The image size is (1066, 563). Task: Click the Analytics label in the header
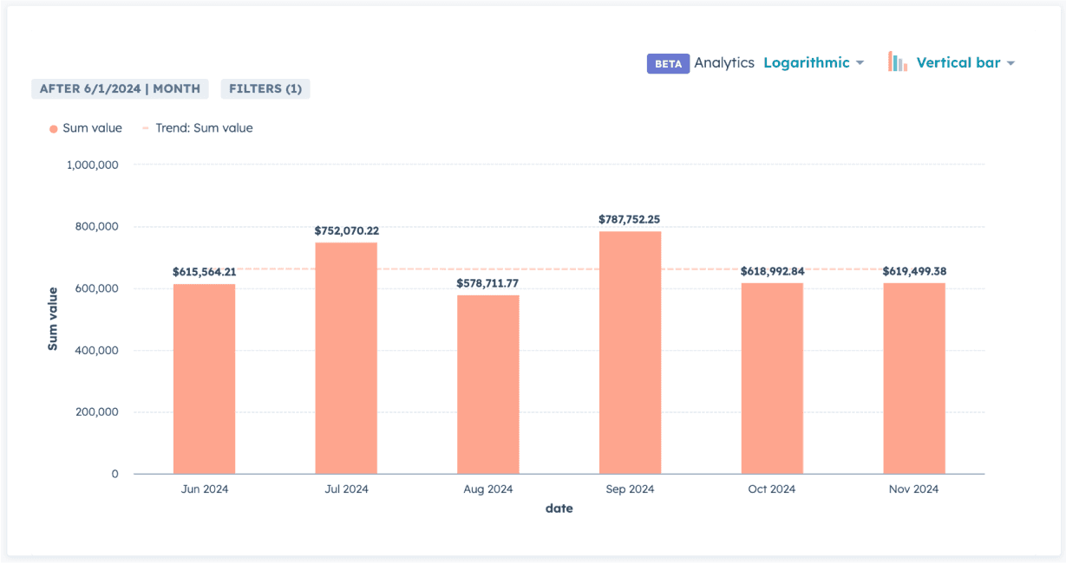[723, 62]
